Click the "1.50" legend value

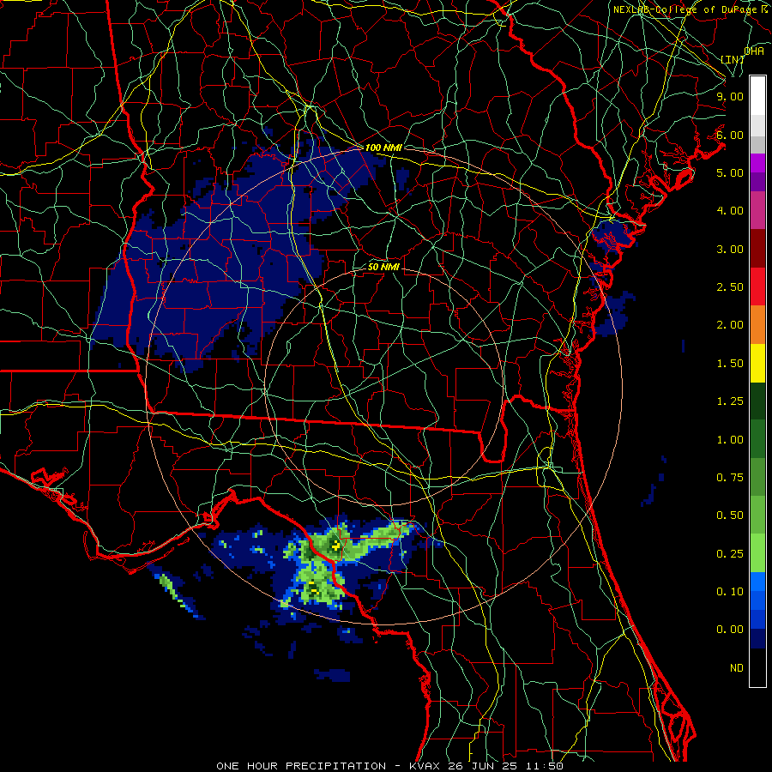click(x=730, y=364)
